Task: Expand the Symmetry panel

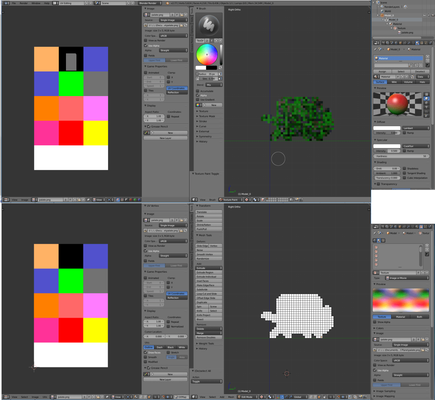Action: point(205,137)
